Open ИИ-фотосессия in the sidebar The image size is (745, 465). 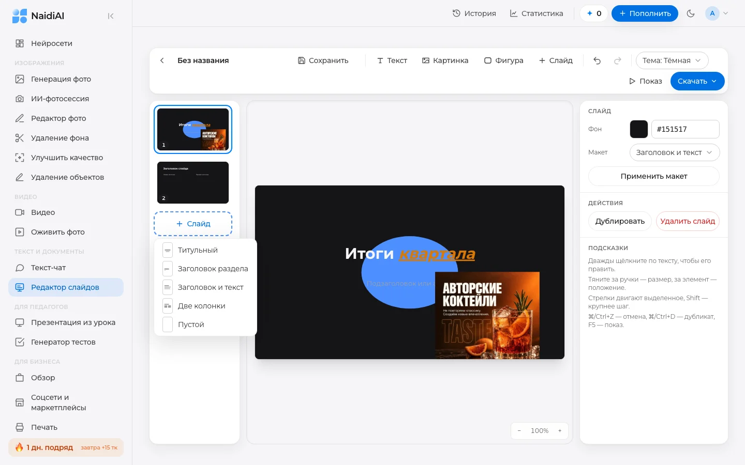tap(66, 99)
